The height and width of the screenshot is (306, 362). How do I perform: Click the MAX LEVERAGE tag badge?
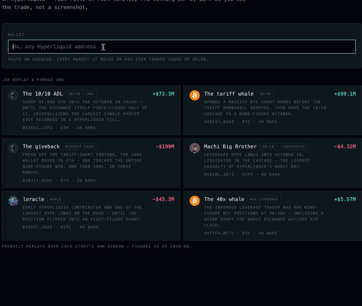click(264, 199)
